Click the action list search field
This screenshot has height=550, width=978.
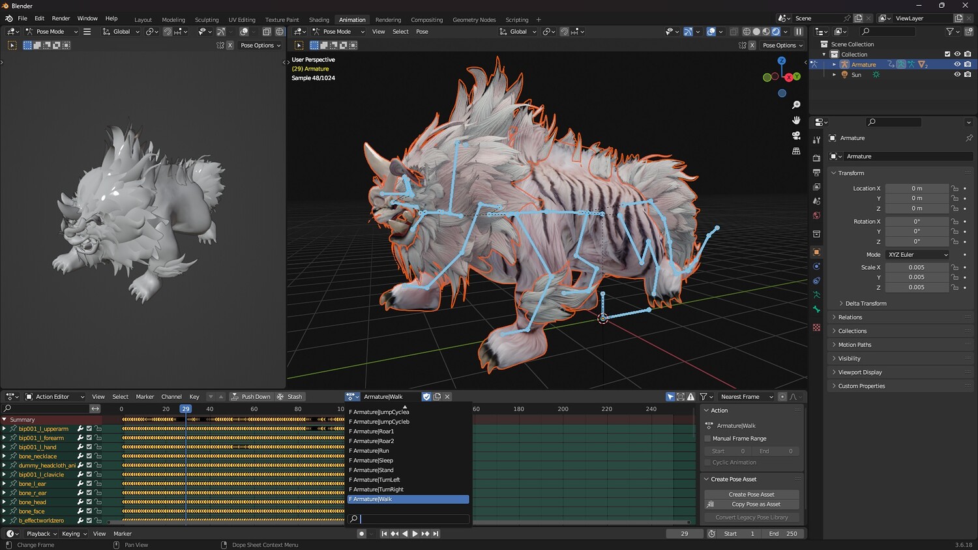408,519
